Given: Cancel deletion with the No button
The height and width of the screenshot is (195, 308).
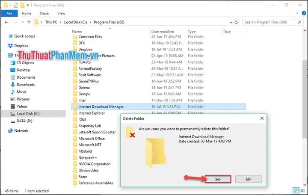Looking at the screenshot, I should tap(248, 179).
